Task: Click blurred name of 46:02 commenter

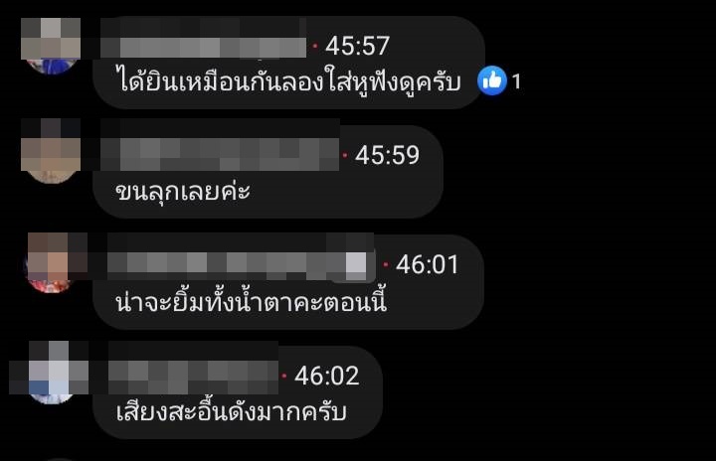Action: coord(194,377)
